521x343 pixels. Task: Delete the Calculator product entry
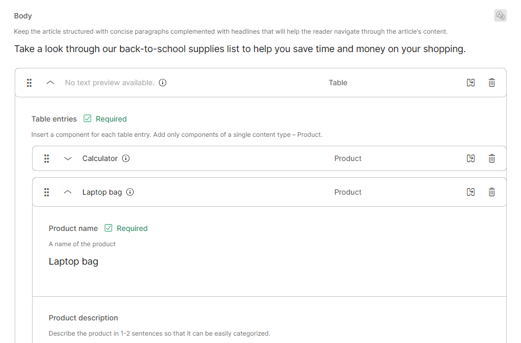coord(492,158)
